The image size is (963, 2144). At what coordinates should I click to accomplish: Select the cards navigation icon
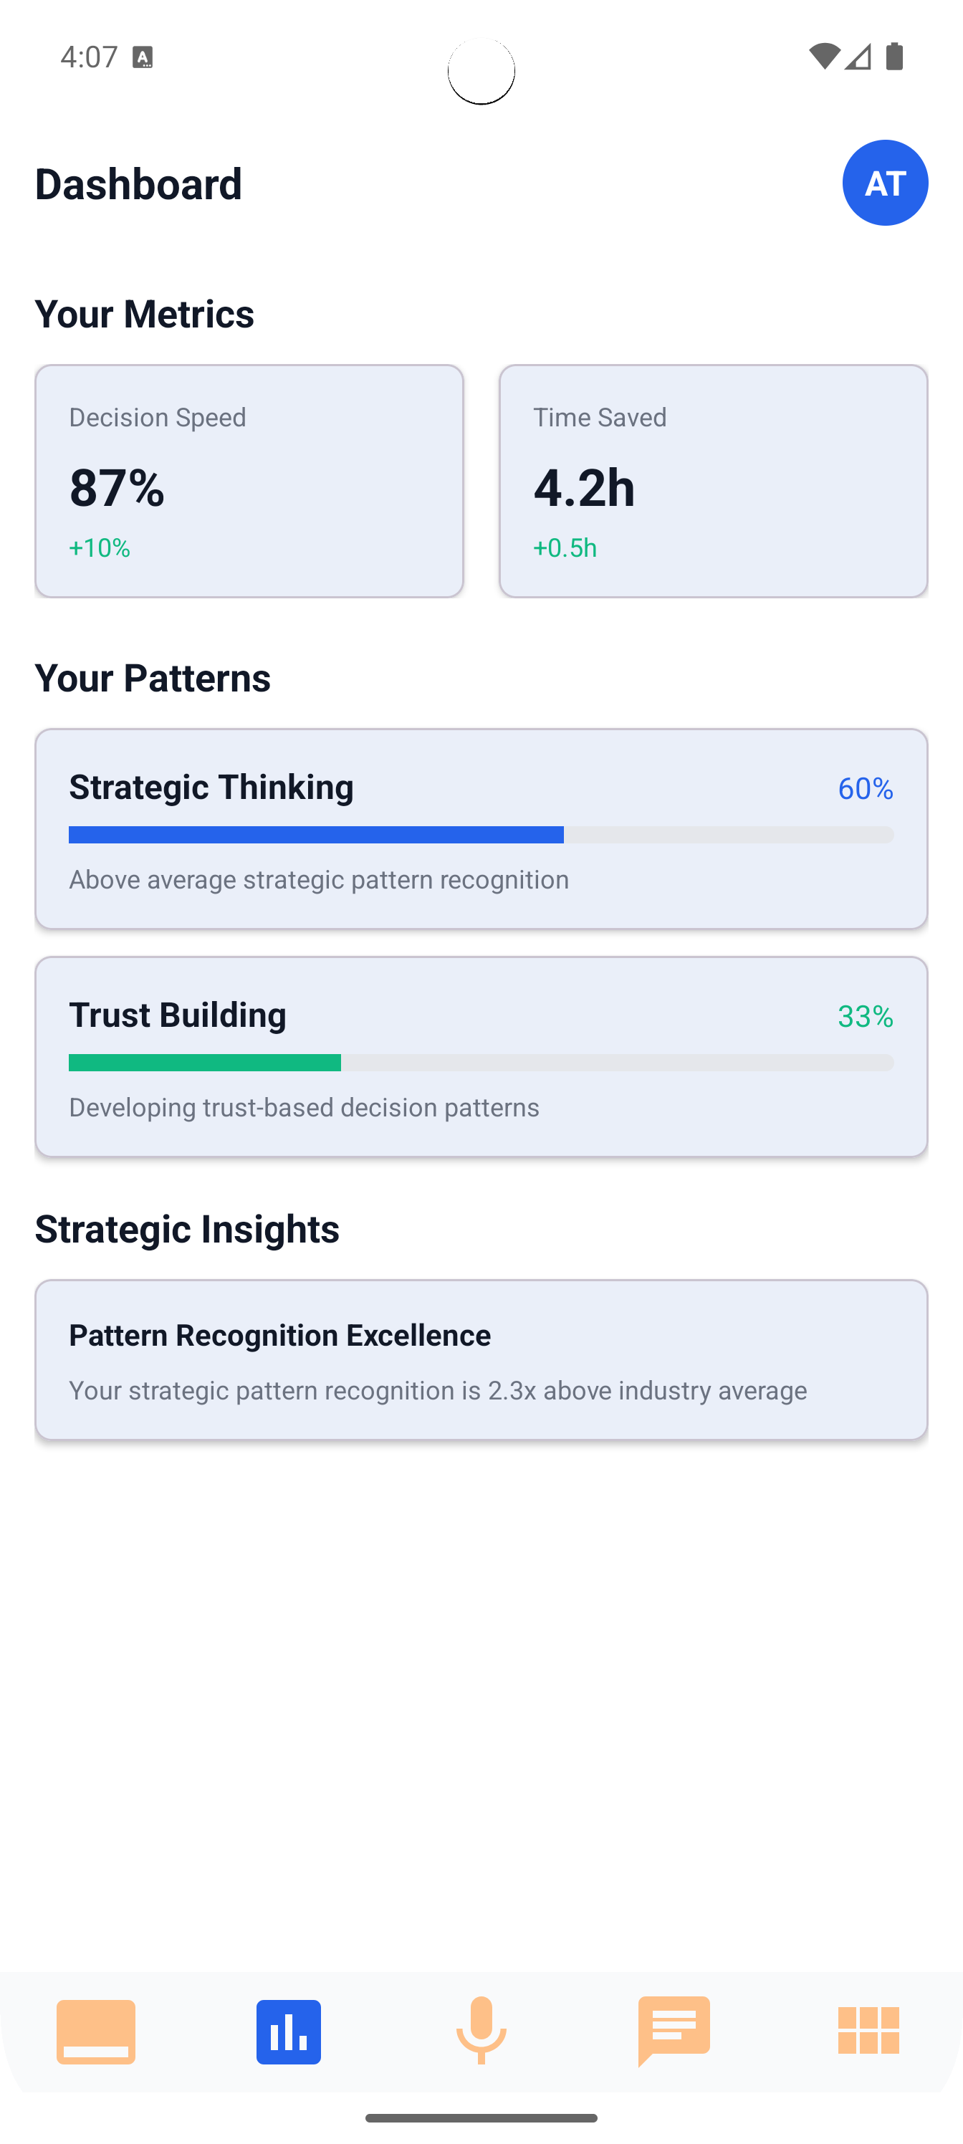[96, 2029]
